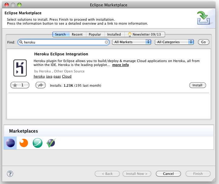The height and width of the screenshot is (184, 219).
Task: Select the green globe marketplace icon
Action: click(38, 143)
